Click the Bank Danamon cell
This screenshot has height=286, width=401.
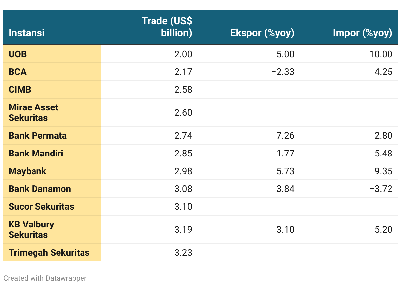52,189
